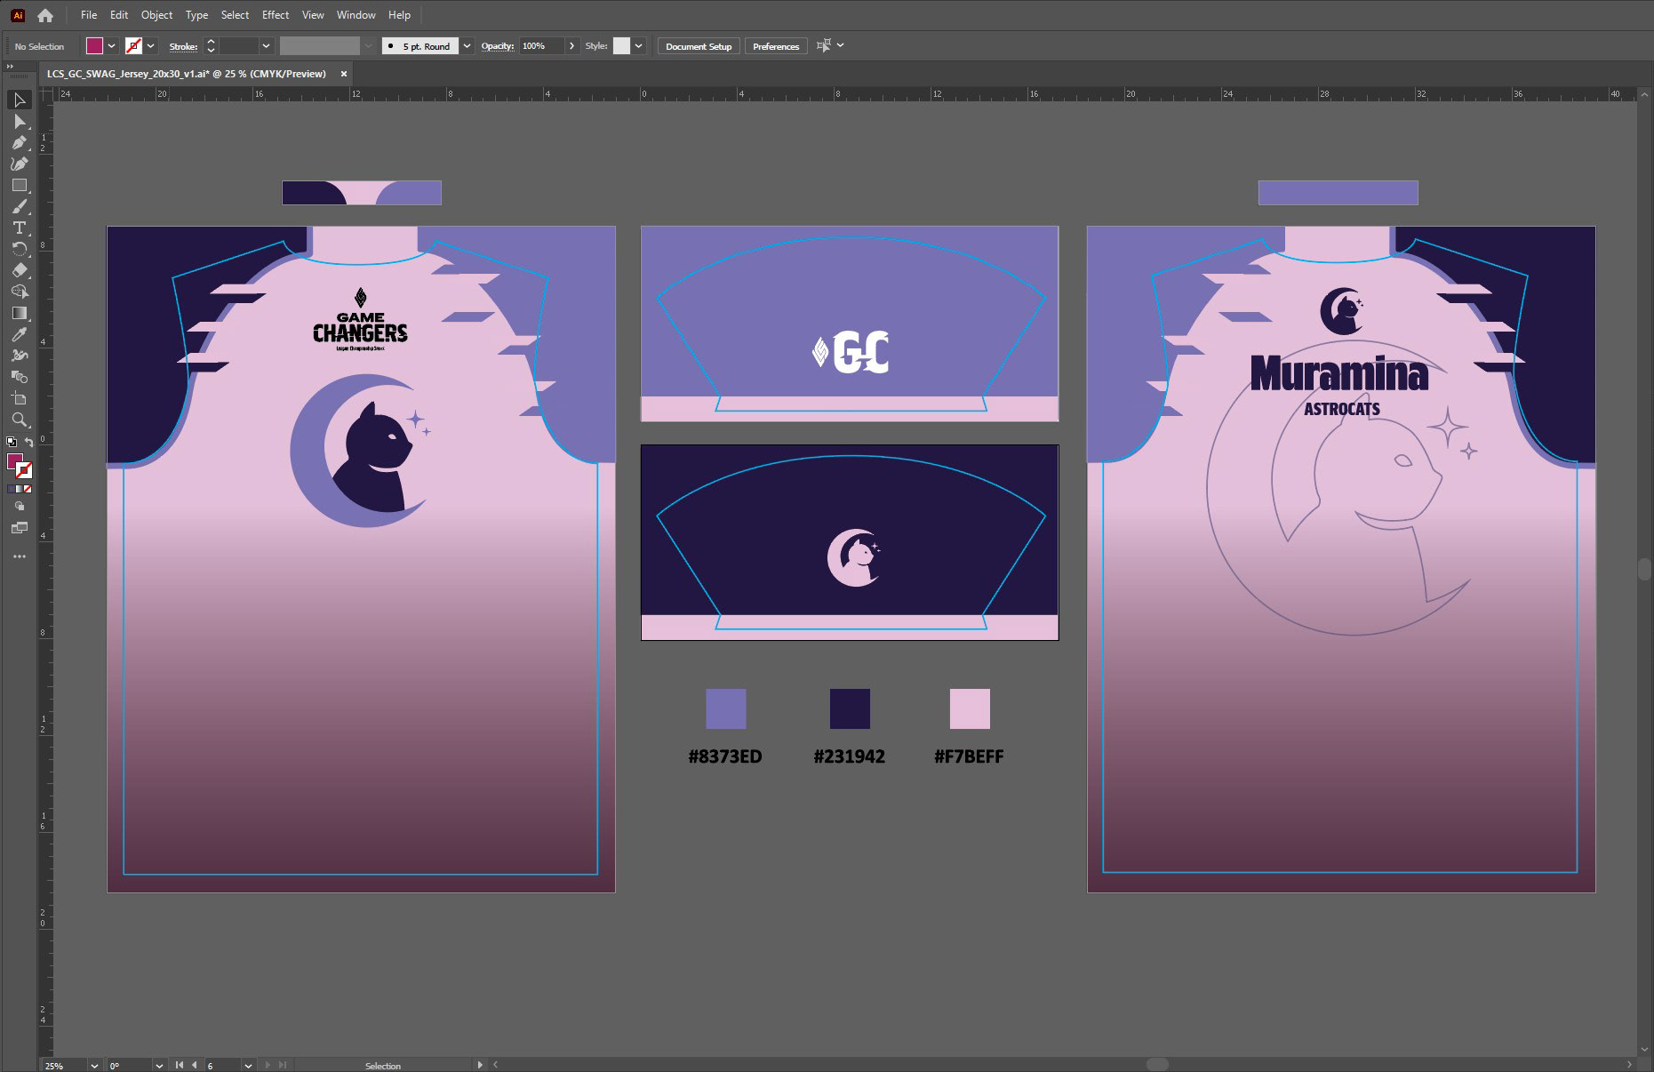Go to previous artboard
This screenshot has height=1072, width=1654.
point(194,1065)
